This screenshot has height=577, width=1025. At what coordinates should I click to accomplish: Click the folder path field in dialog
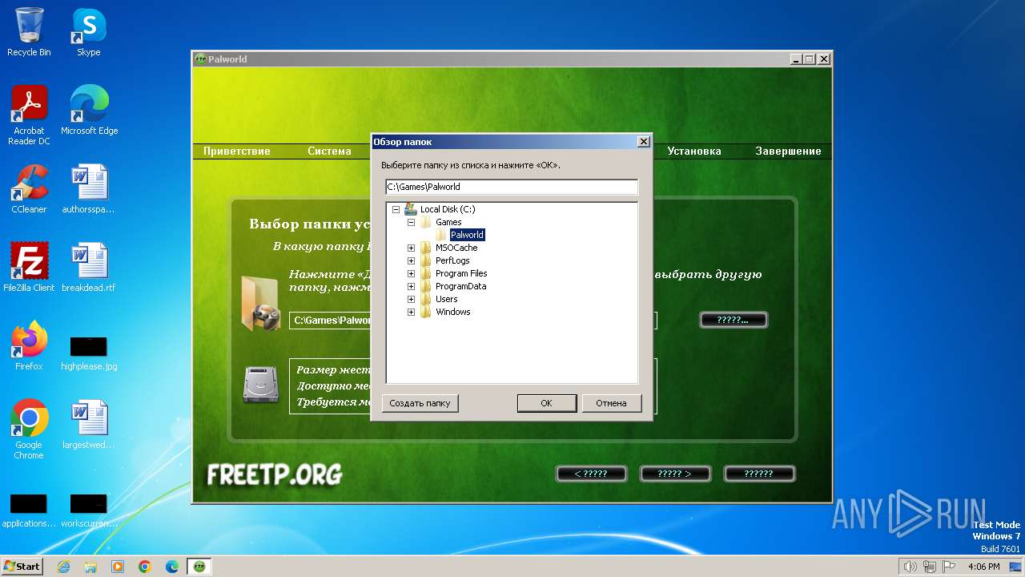click(x=512, y=187)
